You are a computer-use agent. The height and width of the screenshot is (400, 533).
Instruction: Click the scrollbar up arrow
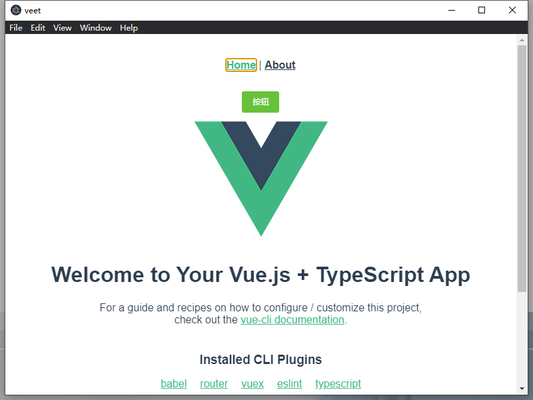tap(522, 40)
